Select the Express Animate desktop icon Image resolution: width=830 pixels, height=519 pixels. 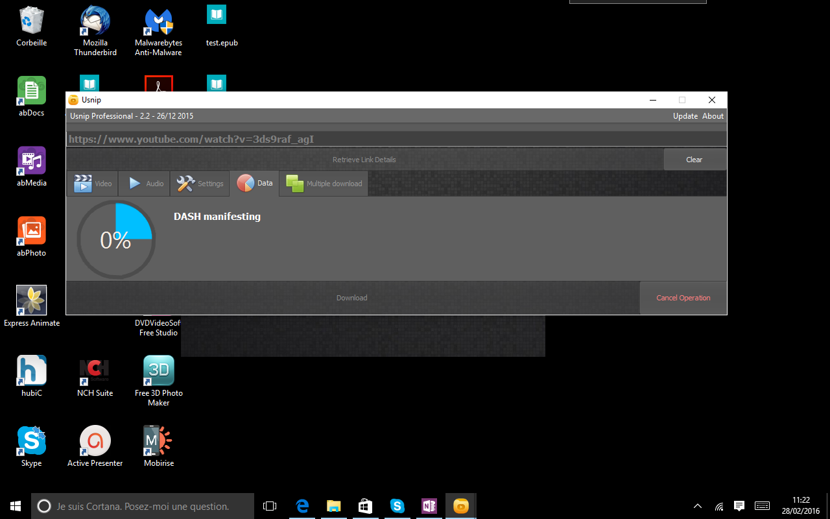[32, 307]
